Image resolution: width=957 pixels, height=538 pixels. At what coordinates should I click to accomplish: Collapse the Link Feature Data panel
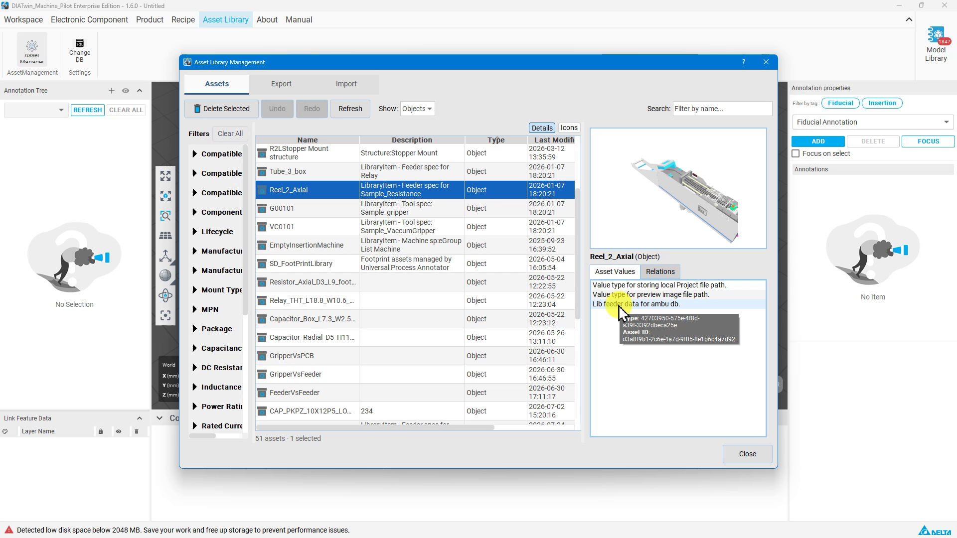click(x=140, y=418)
